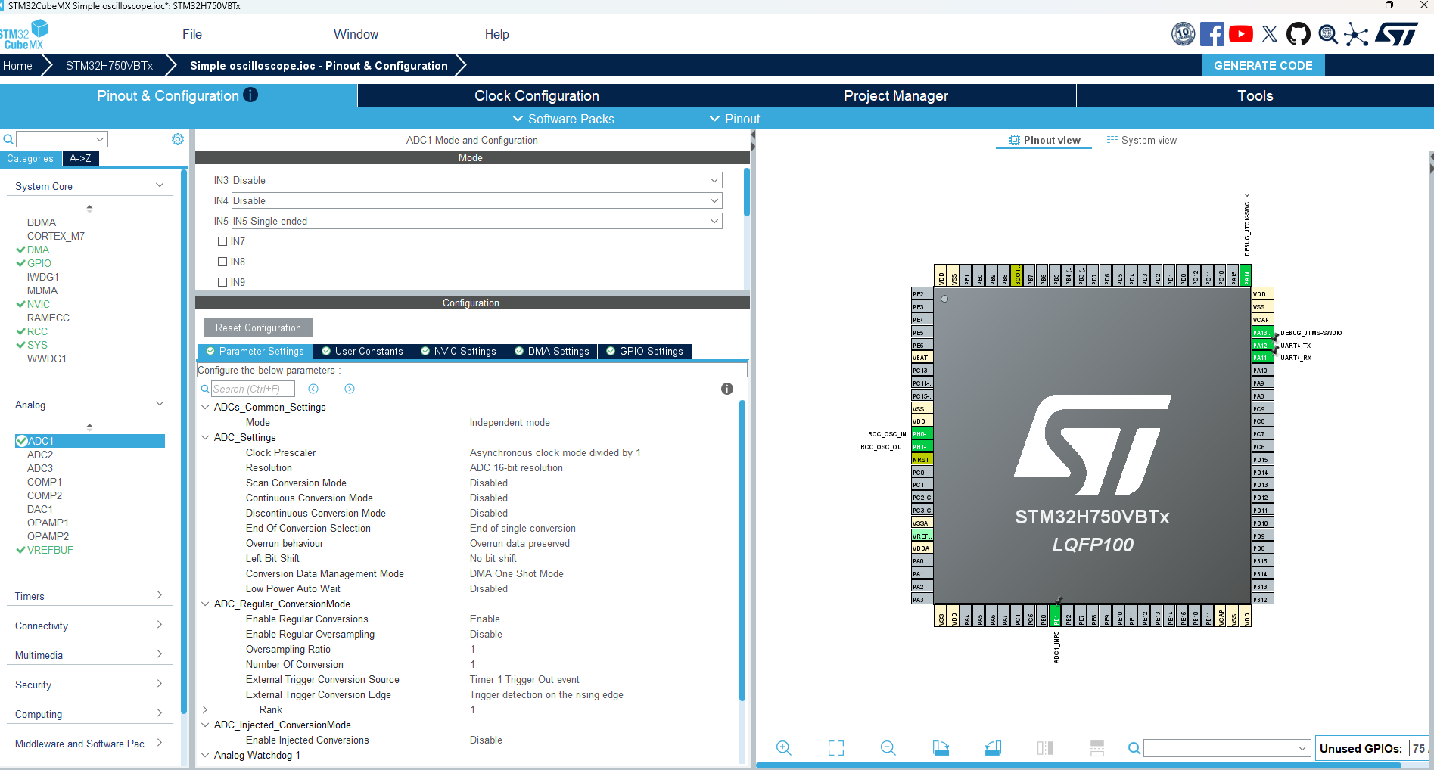Image resolution: width=1434 pixels, height=773 pixels.
Task: Zoom in on the chip pinout view
Action: point(783,748)
